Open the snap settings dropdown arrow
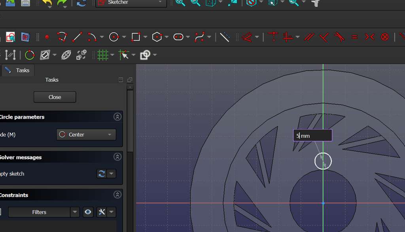This screenshot has width=405, height=232. [x=134, y=55]
